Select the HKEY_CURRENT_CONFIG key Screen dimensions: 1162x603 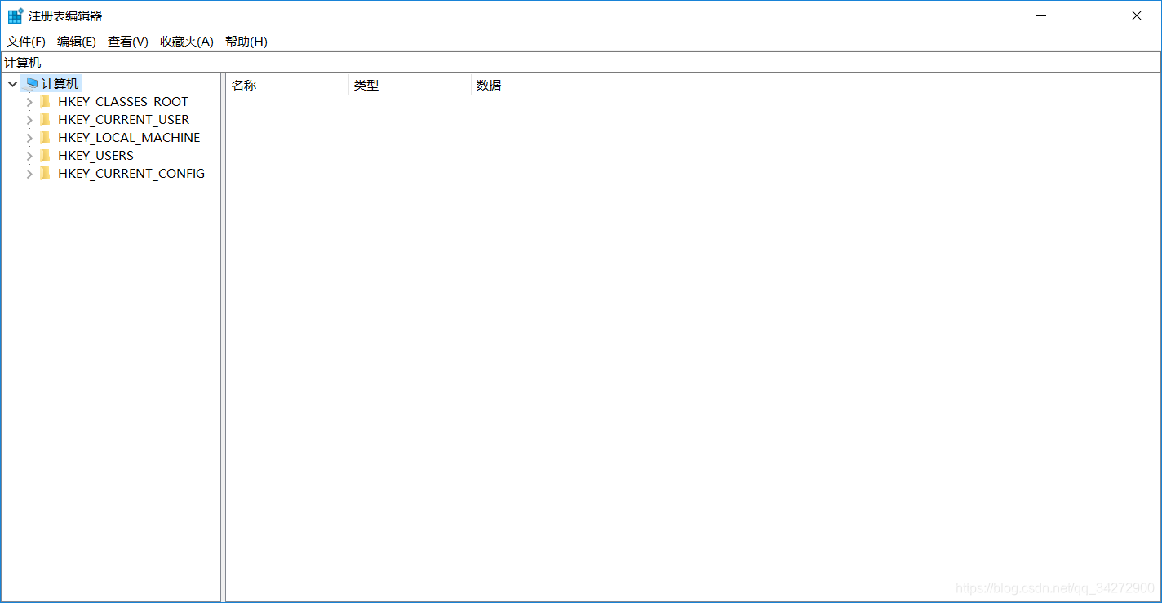pos(131,174)
